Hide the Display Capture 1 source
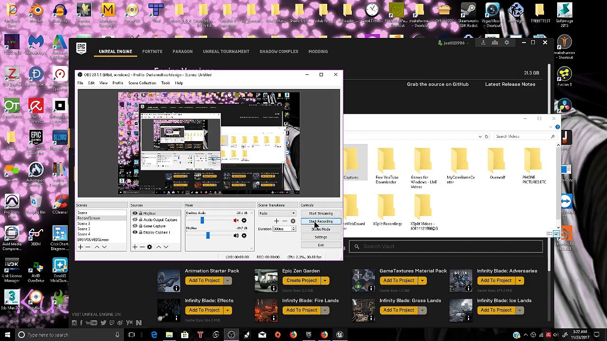The image size is (607, 341). (x=135, y=232)
